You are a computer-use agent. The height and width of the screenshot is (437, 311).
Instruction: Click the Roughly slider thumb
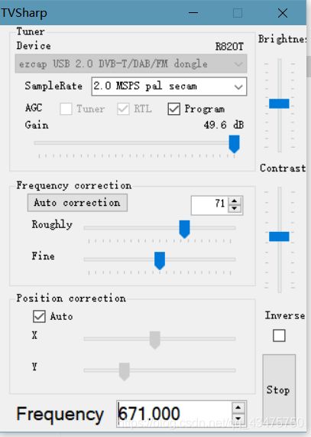click(x=184, y=229)
